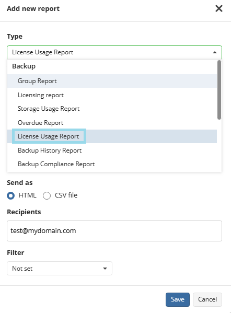Select Overdue Report from list

112,123
